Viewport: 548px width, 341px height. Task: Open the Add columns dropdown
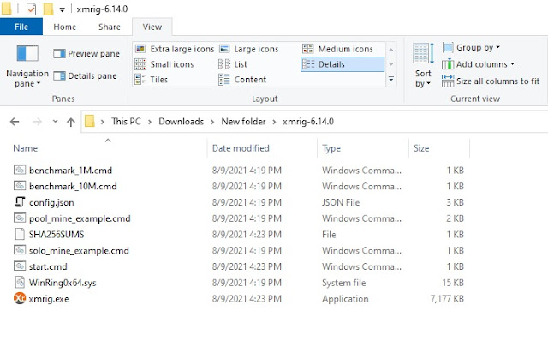pos(478,64)
